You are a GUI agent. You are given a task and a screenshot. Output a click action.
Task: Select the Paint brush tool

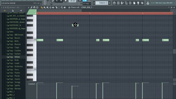(45, 7)
